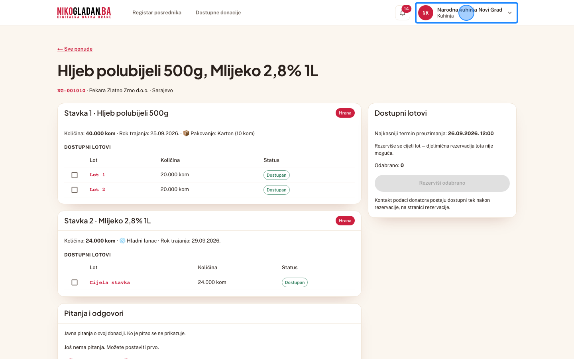Click the snowflake icon next to Hladni lanac
The width and height of the screenshot is (574, 359).
tap(122, 241)
